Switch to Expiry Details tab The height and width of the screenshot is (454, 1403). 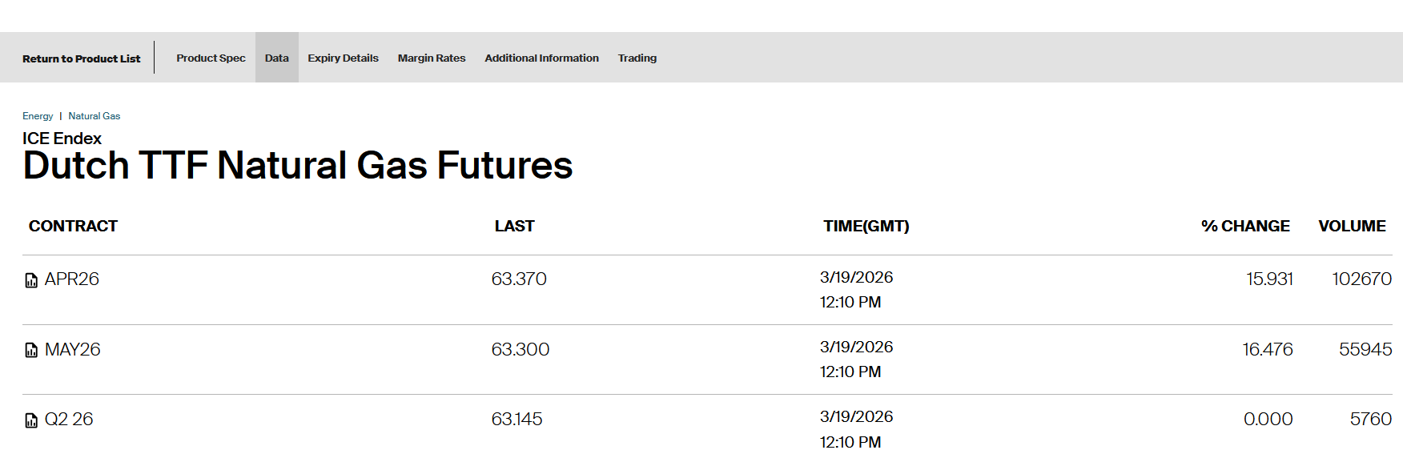click(x=343, y=58)
